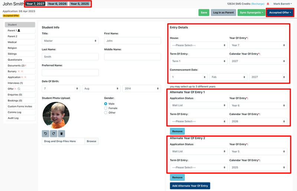The image size is (297, 191).
Task: Select Female gender option
Action: (x=106, y=108)
